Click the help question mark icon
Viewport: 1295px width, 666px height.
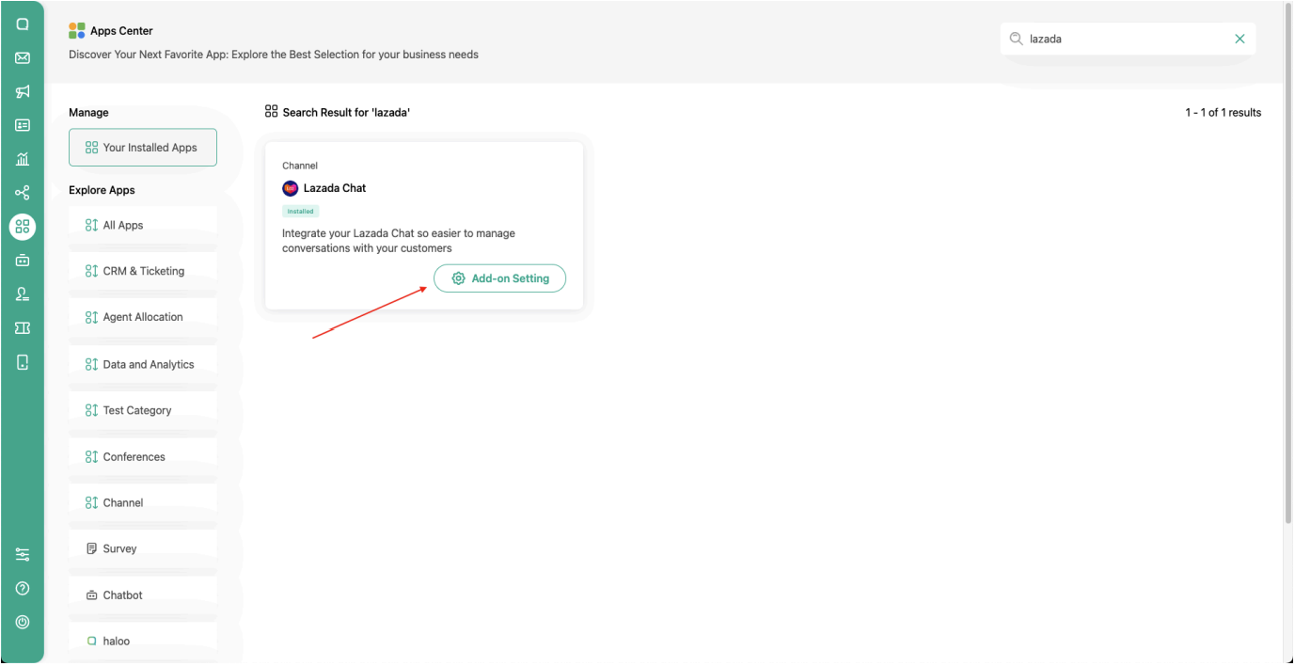click(23, 589)
